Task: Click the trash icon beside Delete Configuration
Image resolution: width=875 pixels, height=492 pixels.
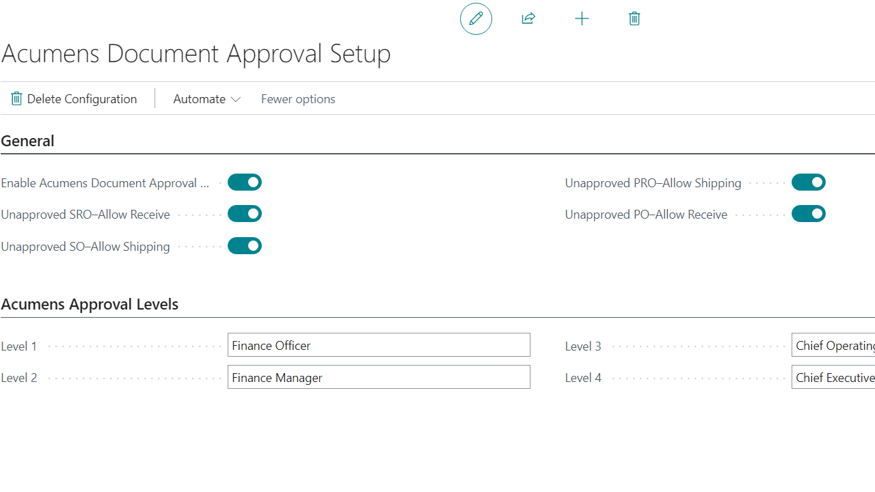Action: coord(16,98)
